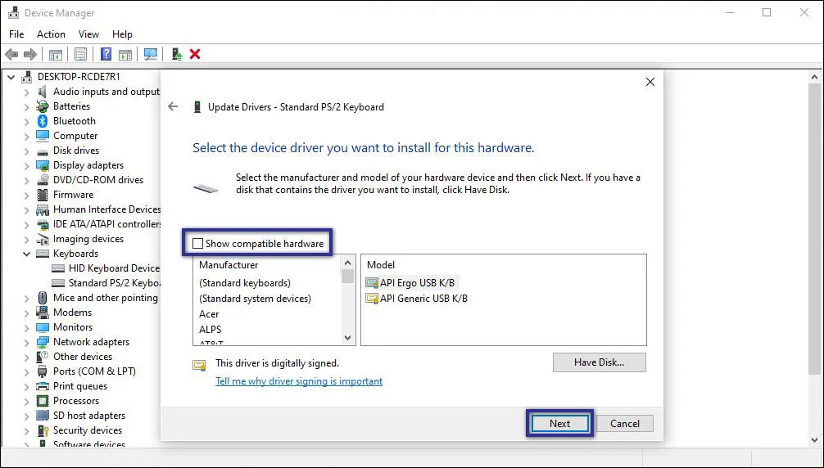Screen dimensions: 824x468
Task: Click the API Ergo USB K/B driver icon
Action: tap(372, 283)
